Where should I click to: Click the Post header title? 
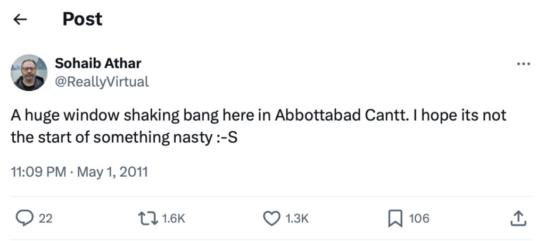[82, 19]
